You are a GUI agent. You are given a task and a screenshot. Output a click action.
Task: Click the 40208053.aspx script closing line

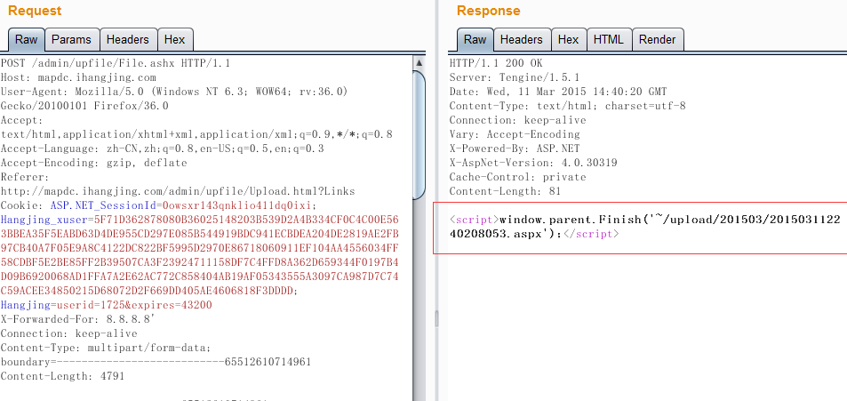(x=533, y=234)
